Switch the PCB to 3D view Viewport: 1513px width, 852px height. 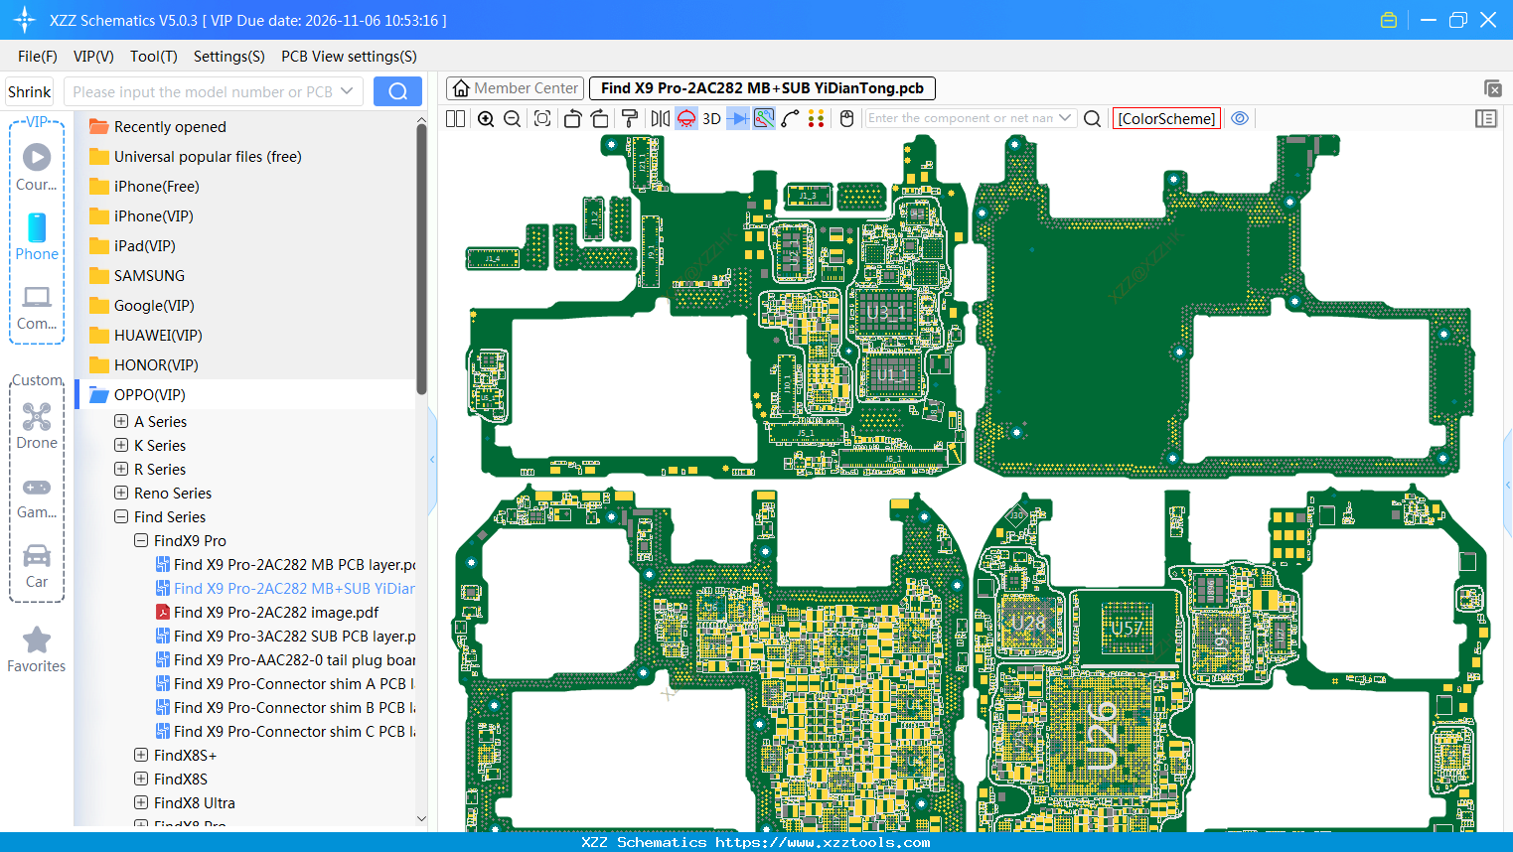point(710,118)
